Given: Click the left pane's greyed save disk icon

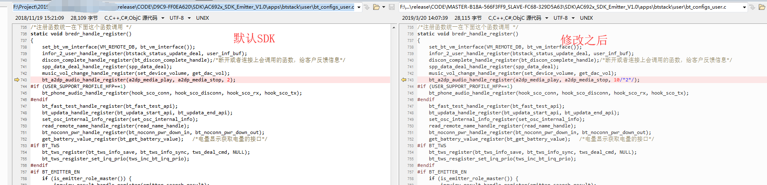Looking at the screenshot, I should point(392,7).
